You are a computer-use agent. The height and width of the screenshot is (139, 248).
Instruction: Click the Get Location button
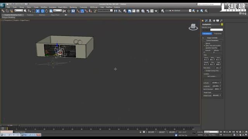pos(212,76)
